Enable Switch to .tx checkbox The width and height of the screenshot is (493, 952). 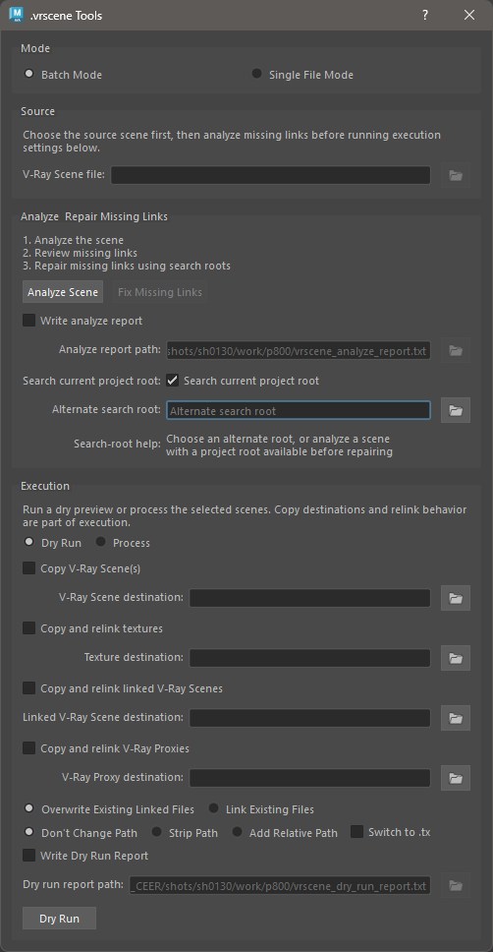click(356, 832)
